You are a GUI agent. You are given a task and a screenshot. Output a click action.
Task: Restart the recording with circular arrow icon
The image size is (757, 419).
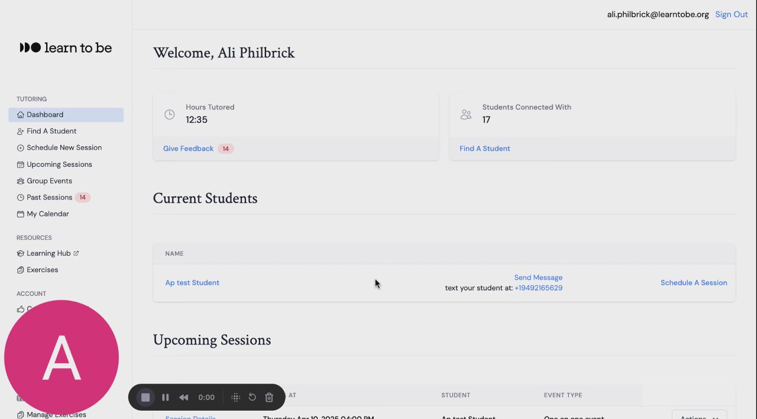pyautogui.click(x=252, y=398)
